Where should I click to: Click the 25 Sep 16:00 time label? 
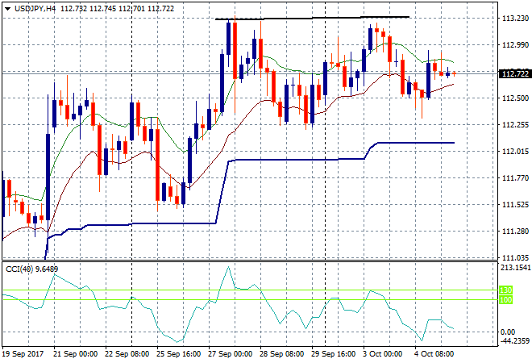coord(178,354)
